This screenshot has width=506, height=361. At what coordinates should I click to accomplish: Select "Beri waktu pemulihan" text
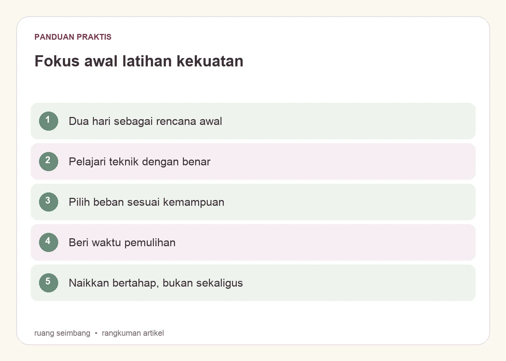pyautogui.click(x=122, y=243)
